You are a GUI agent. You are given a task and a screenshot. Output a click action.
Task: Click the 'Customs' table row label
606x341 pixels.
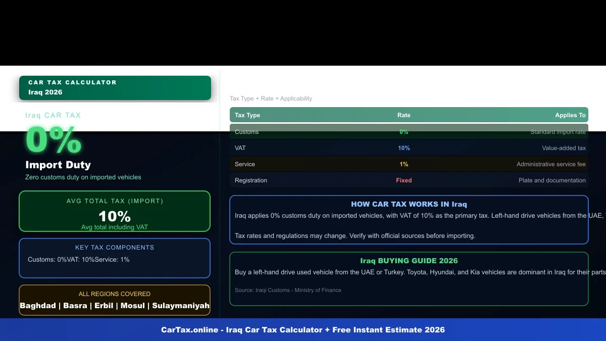pos(246,132)
